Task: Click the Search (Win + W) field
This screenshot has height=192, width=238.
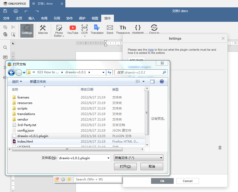Action: pos(98,179)
